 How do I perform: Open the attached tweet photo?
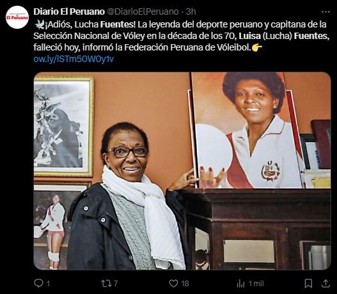pos(182,171)
